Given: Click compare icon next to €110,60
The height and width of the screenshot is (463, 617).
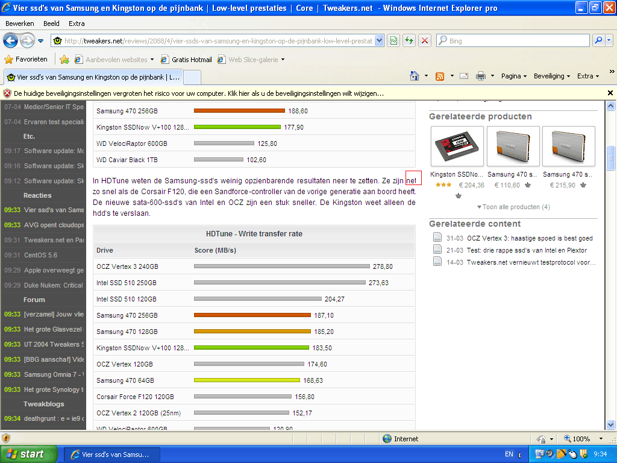Looking at the screenshot, I should coord(528,185).
